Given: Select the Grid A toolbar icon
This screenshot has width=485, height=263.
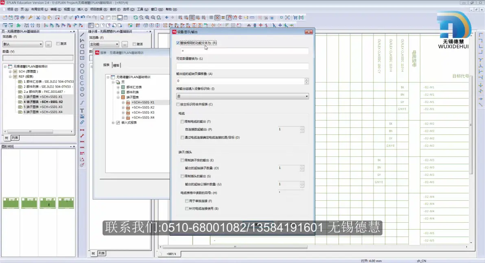Looking at the screenshot, I should tap(180, 18).
